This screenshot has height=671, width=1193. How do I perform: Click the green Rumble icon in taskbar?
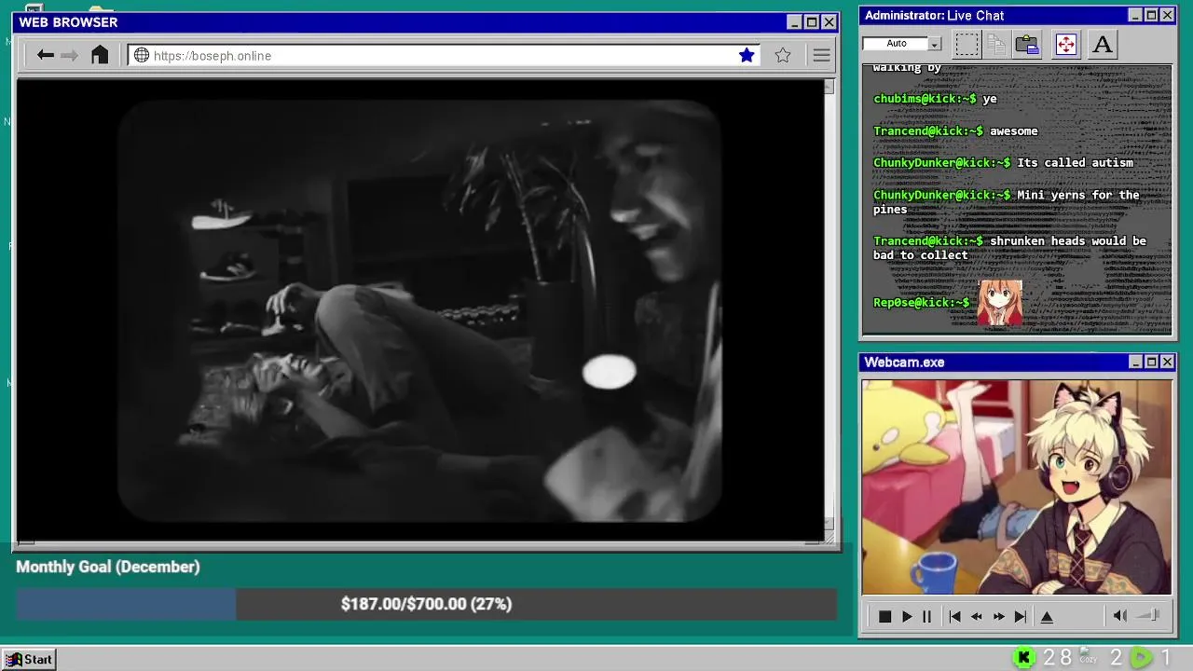click(1141, 658)
